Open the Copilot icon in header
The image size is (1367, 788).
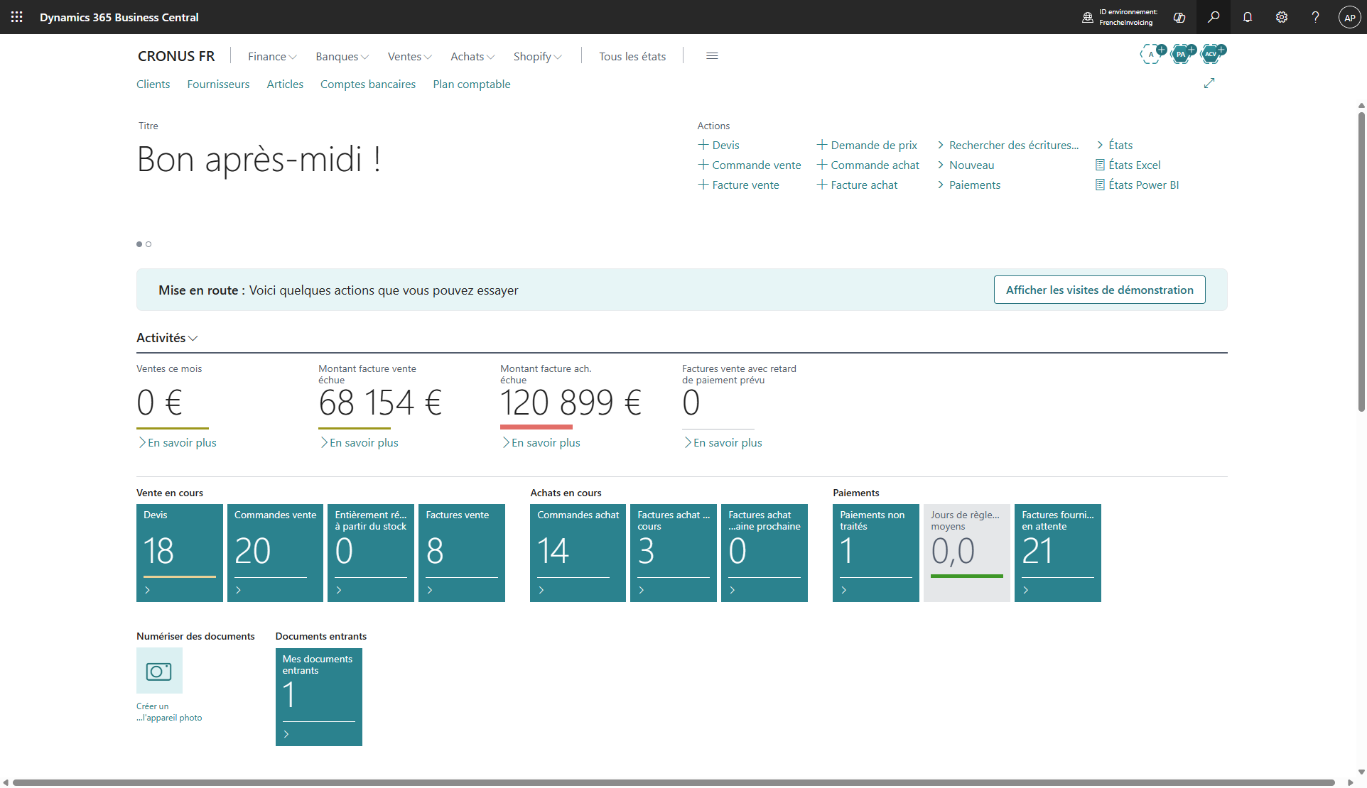point(1179,17)
